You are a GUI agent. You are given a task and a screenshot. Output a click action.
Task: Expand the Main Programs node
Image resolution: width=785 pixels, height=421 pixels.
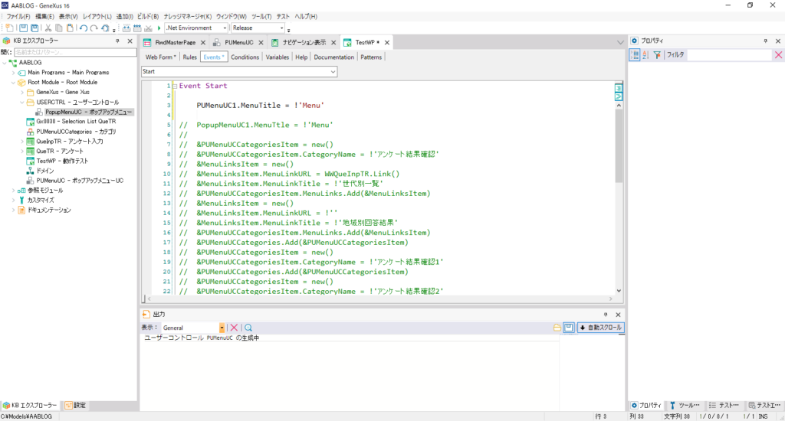pyautogui.click(x=14, y=73)
